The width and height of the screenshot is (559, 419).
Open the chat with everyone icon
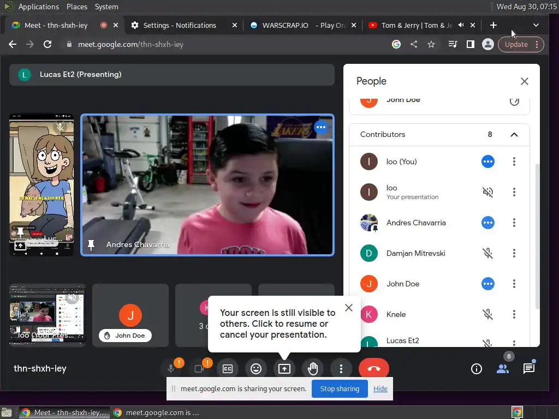(528, 369)
